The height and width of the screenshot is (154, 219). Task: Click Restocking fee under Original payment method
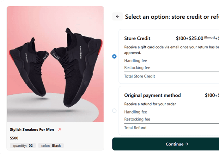(x=137, y=119)
